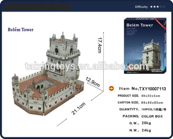Click the 'Difficulty:' label text
The height and width of the screenshot is (139, 173).
click(x=142, y=7)
